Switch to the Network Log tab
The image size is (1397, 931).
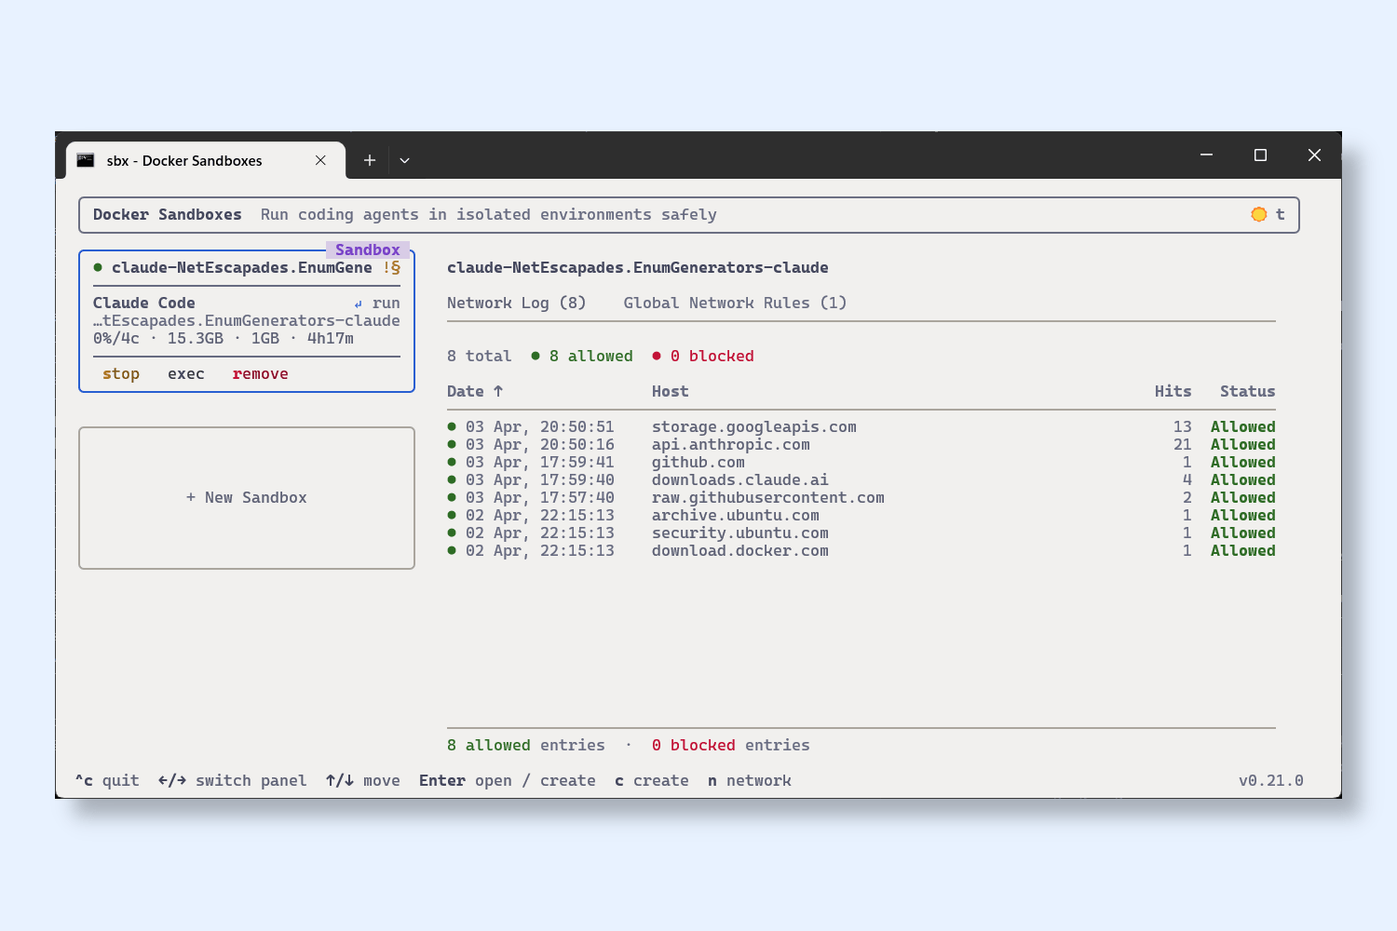tap(516, 303)
